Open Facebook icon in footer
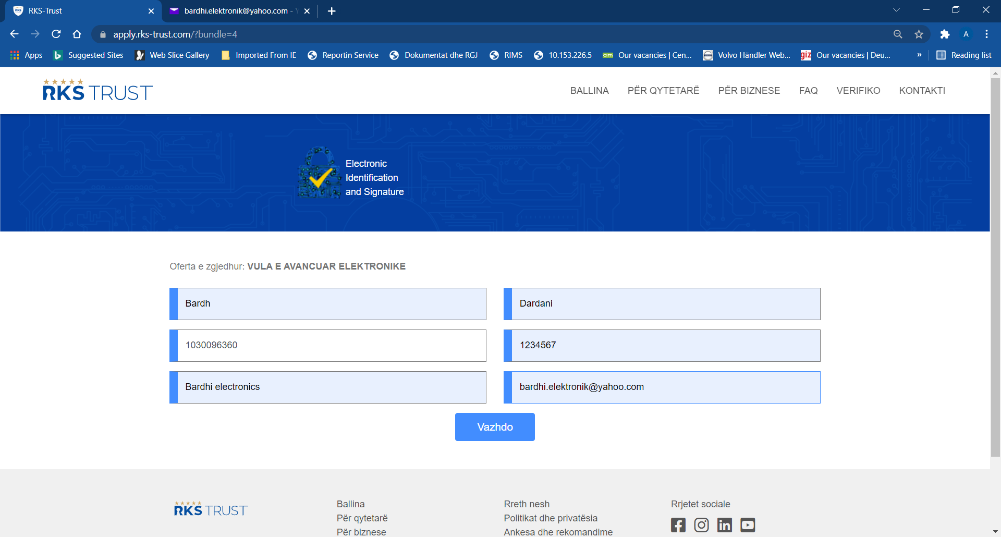Image resolution: width=1001 pixels, height=537 pixels. pos(678,524)
